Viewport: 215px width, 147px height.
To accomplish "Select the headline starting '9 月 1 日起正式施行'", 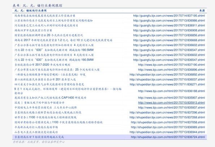I will click(68, 91).
